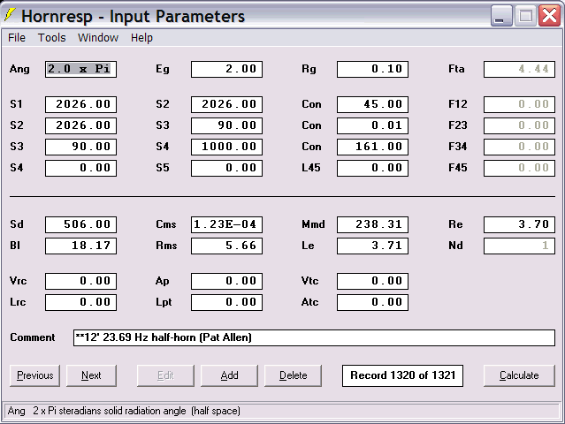This screenshot has width=565, height=424.
Task: Click the Eg input field
Action: tap(226, 69)
